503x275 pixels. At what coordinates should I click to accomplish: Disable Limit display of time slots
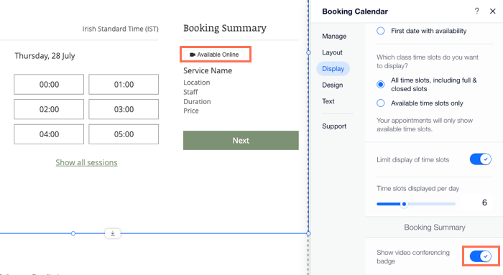[481, 159]
